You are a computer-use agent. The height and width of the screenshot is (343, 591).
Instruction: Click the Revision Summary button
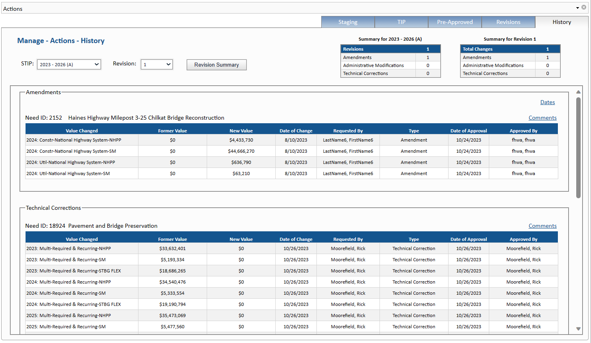[x=217, y=65]
